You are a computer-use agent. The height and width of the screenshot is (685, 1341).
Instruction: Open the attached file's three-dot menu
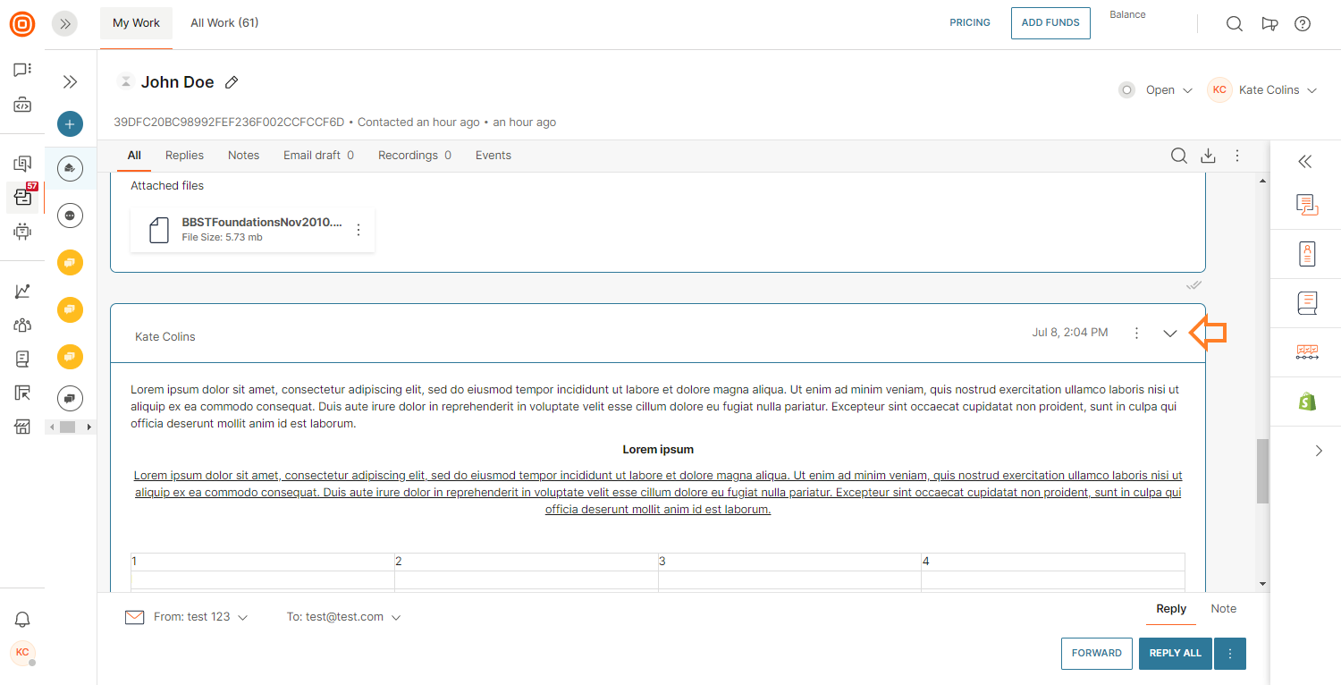(358, 230)
